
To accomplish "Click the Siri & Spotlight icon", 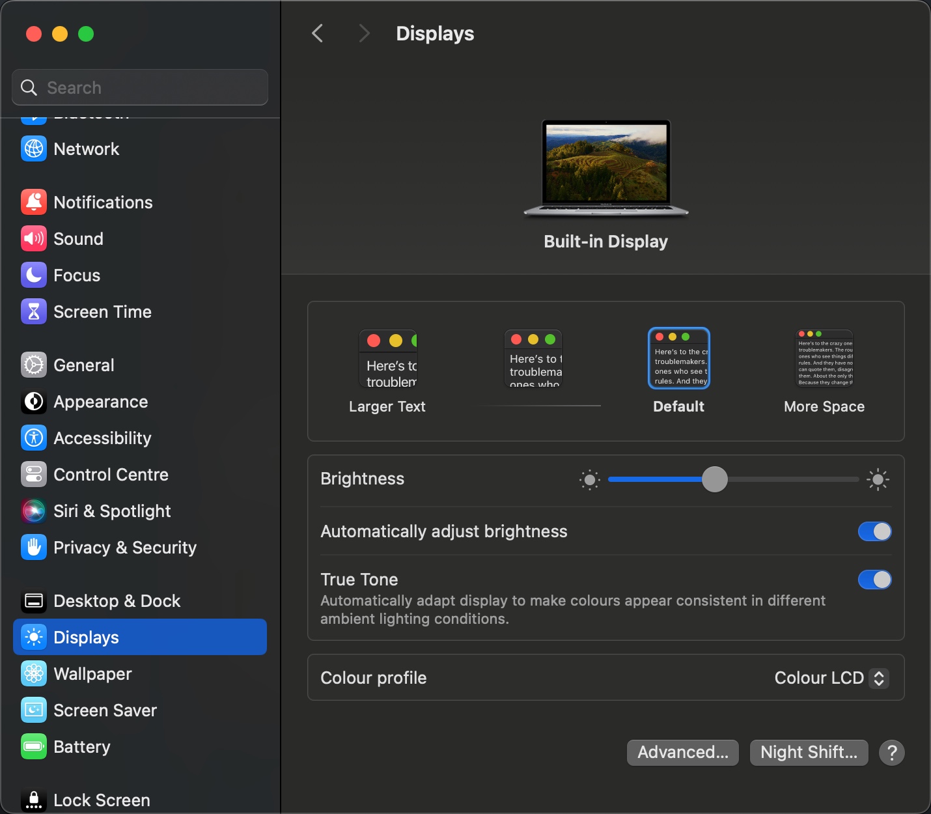I will coord(34,511).
